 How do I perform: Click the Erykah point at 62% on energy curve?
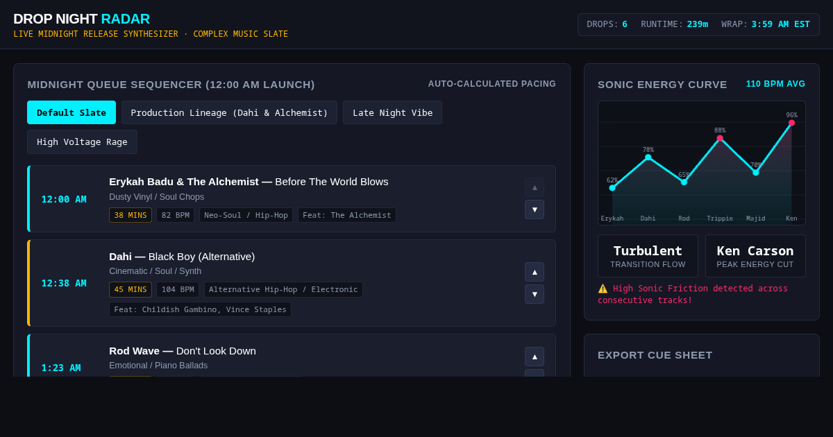click(x=612, y=188)
